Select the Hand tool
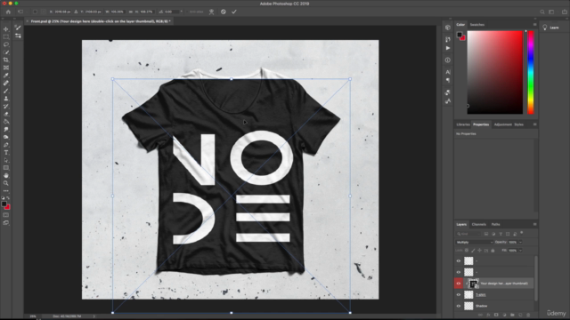 point(6,176)
